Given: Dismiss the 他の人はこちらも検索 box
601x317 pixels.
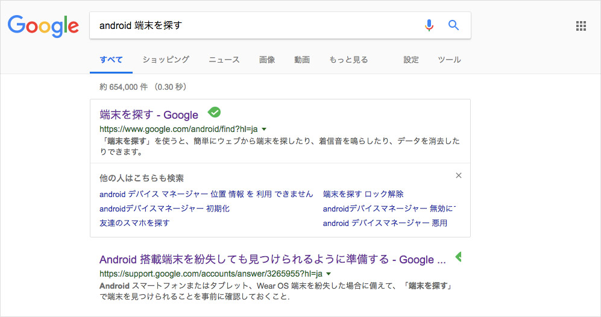Looking at the screenshot, I should coord(458,175).
